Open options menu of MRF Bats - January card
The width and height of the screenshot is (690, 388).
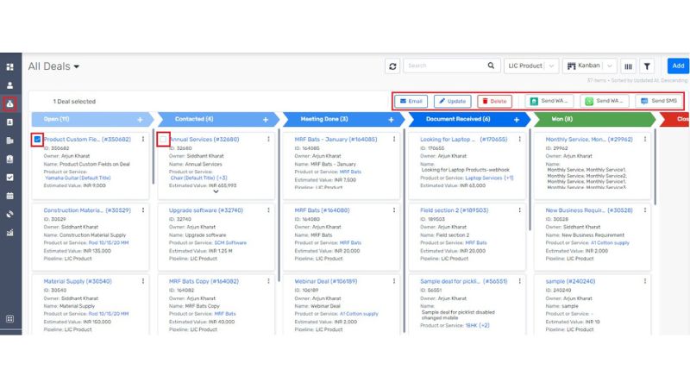[394, 139]
